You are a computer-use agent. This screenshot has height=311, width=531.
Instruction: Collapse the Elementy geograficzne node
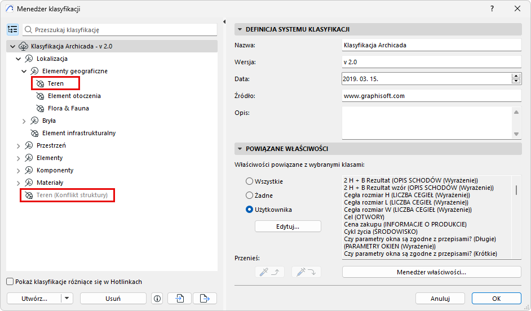[24, 71]
